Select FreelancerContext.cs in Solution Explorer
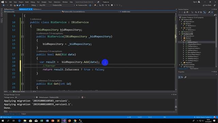 [x=194, y=48]
